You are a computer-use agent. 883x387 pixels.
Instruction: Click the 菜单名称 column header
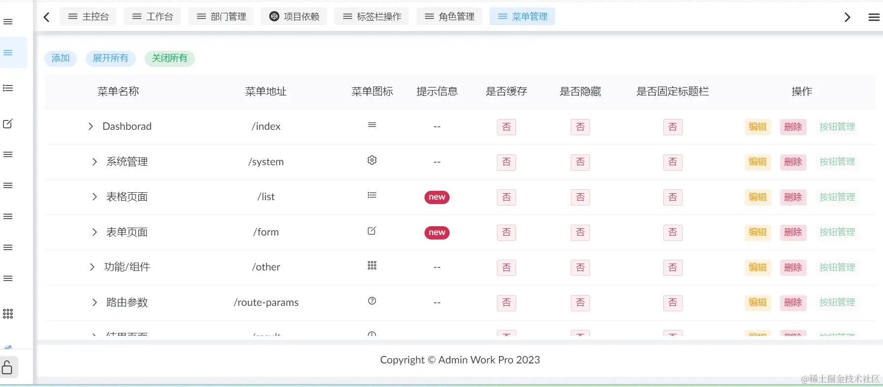click(118, 91)
